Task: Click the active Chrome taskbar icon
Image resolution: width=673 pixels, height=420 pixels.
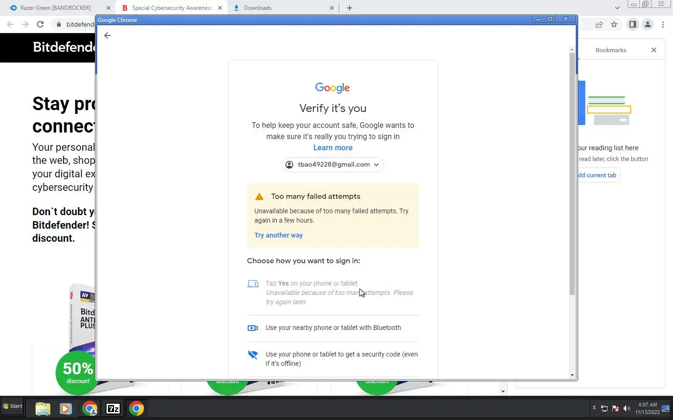Action: point(136,409)
